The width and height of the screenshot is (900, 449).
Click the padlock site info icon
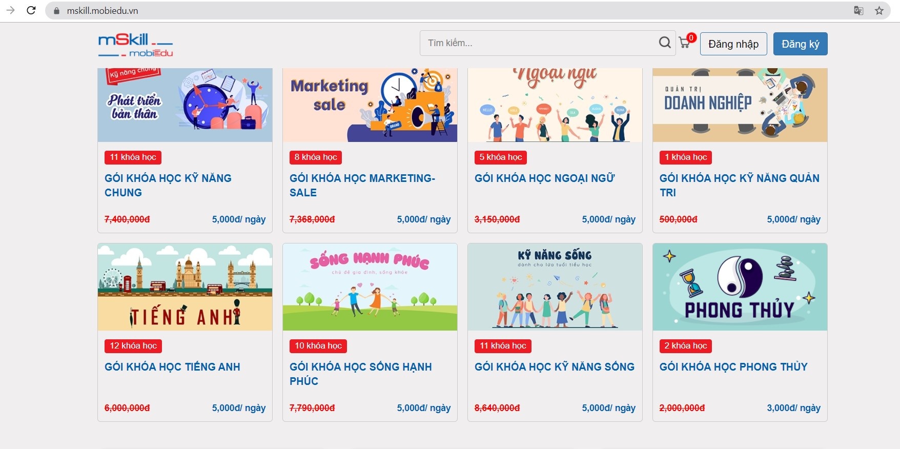pyautogui.click(x=57, y=11)
